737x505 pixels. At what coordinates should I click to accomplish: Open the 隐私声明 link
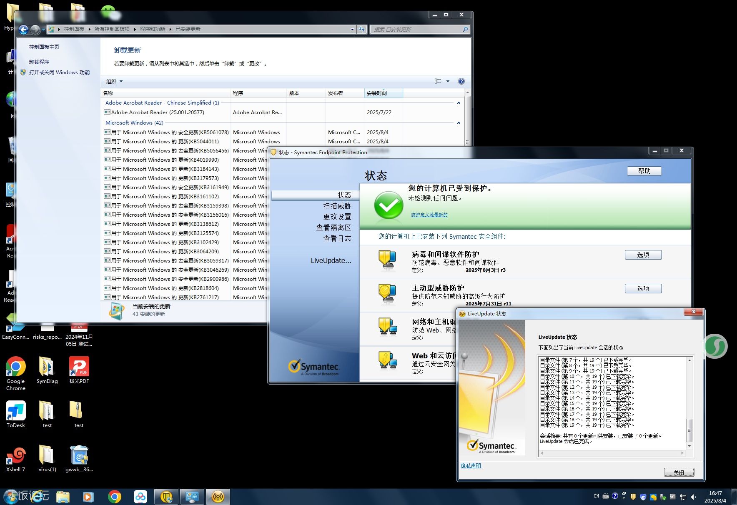click(471, 465)
